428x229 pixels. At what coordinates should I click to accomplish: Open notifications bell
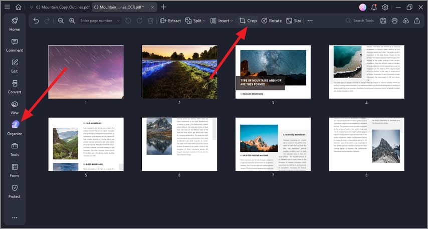(x=374, y=8)
